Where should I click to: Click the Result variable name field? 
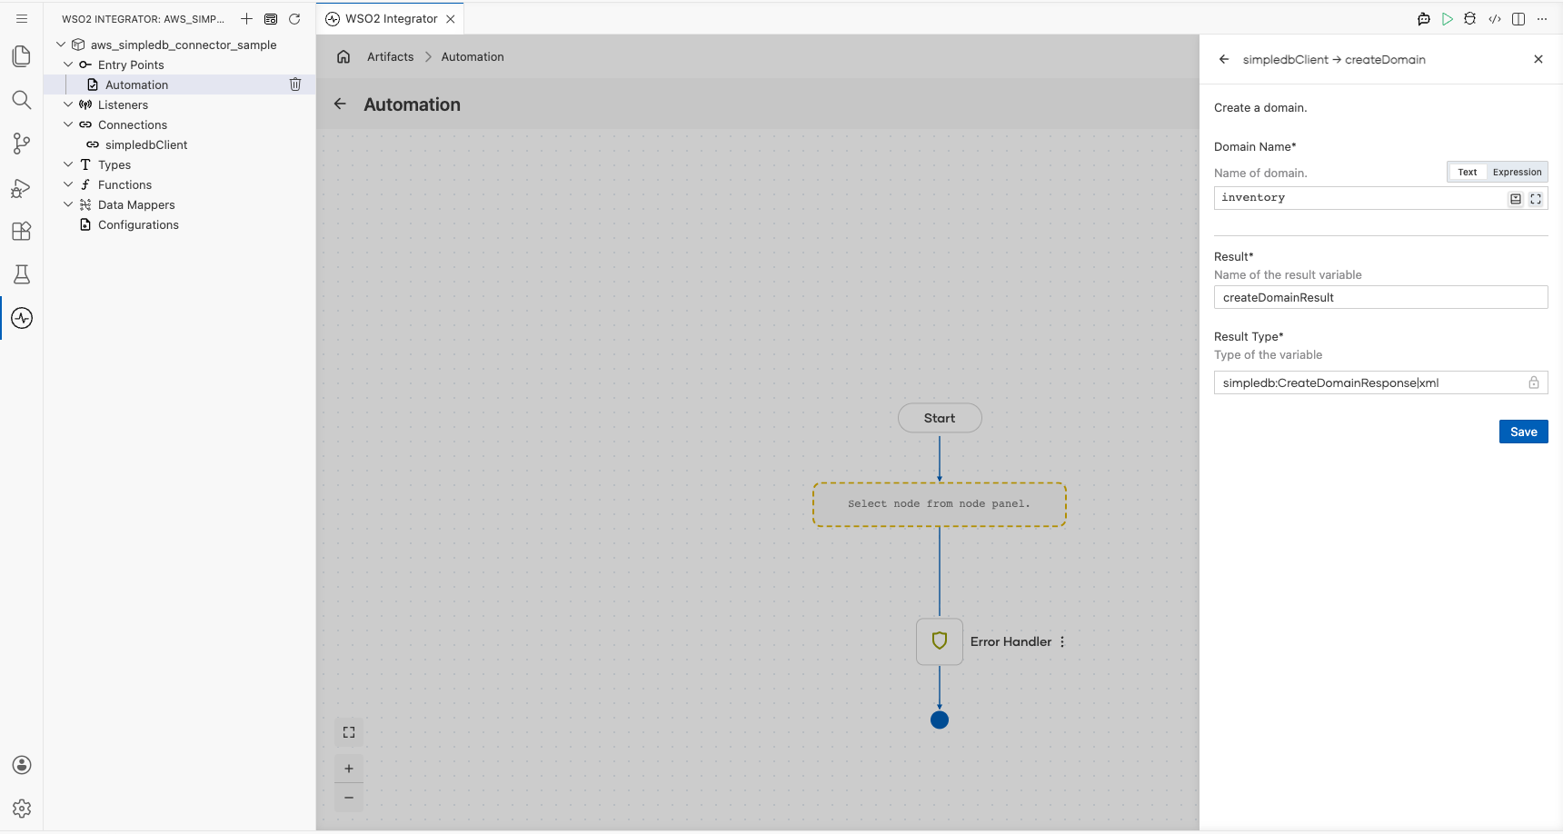tap(1380, 297)
